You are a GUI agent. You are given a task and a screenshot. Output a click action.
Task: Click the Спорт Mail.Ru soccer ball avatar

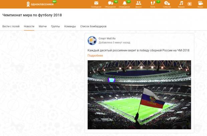coord(92,40)
